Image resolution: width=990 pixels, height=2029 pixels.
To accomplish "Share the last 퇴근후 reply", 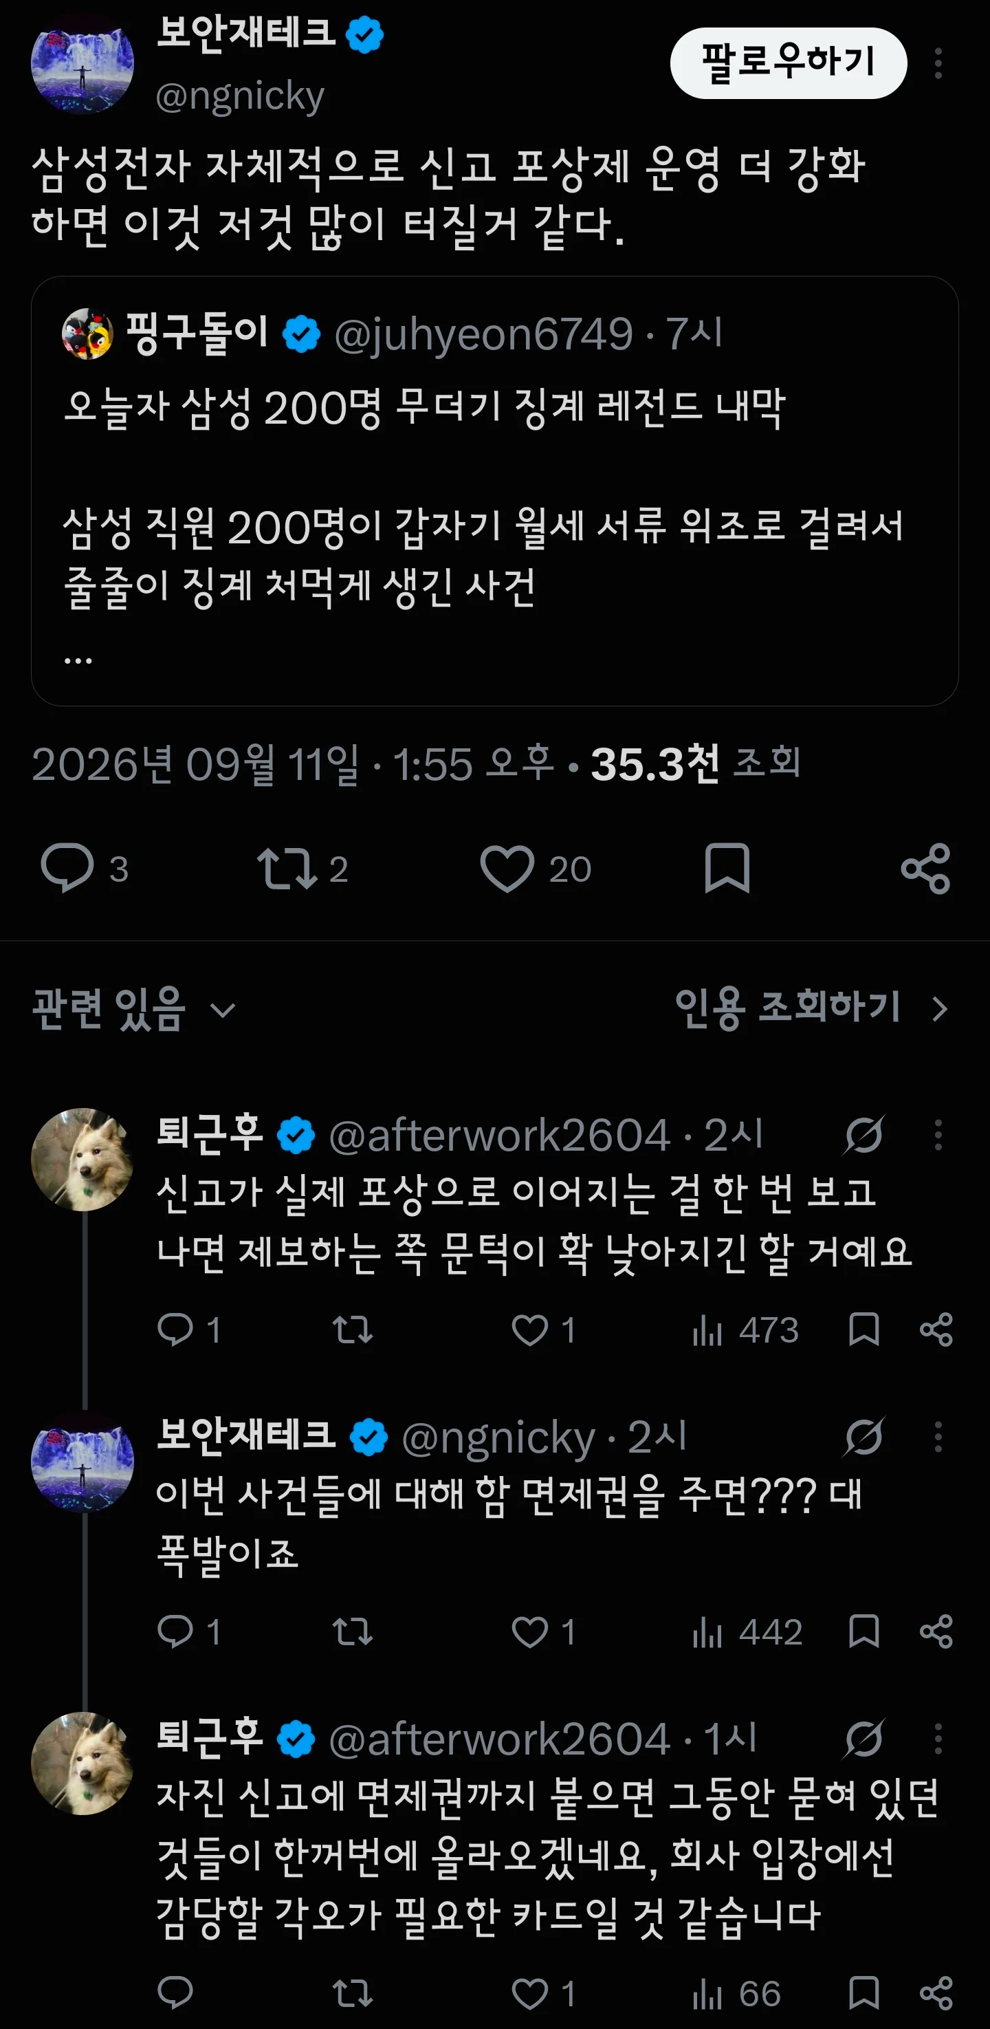I will point(936,1993).
